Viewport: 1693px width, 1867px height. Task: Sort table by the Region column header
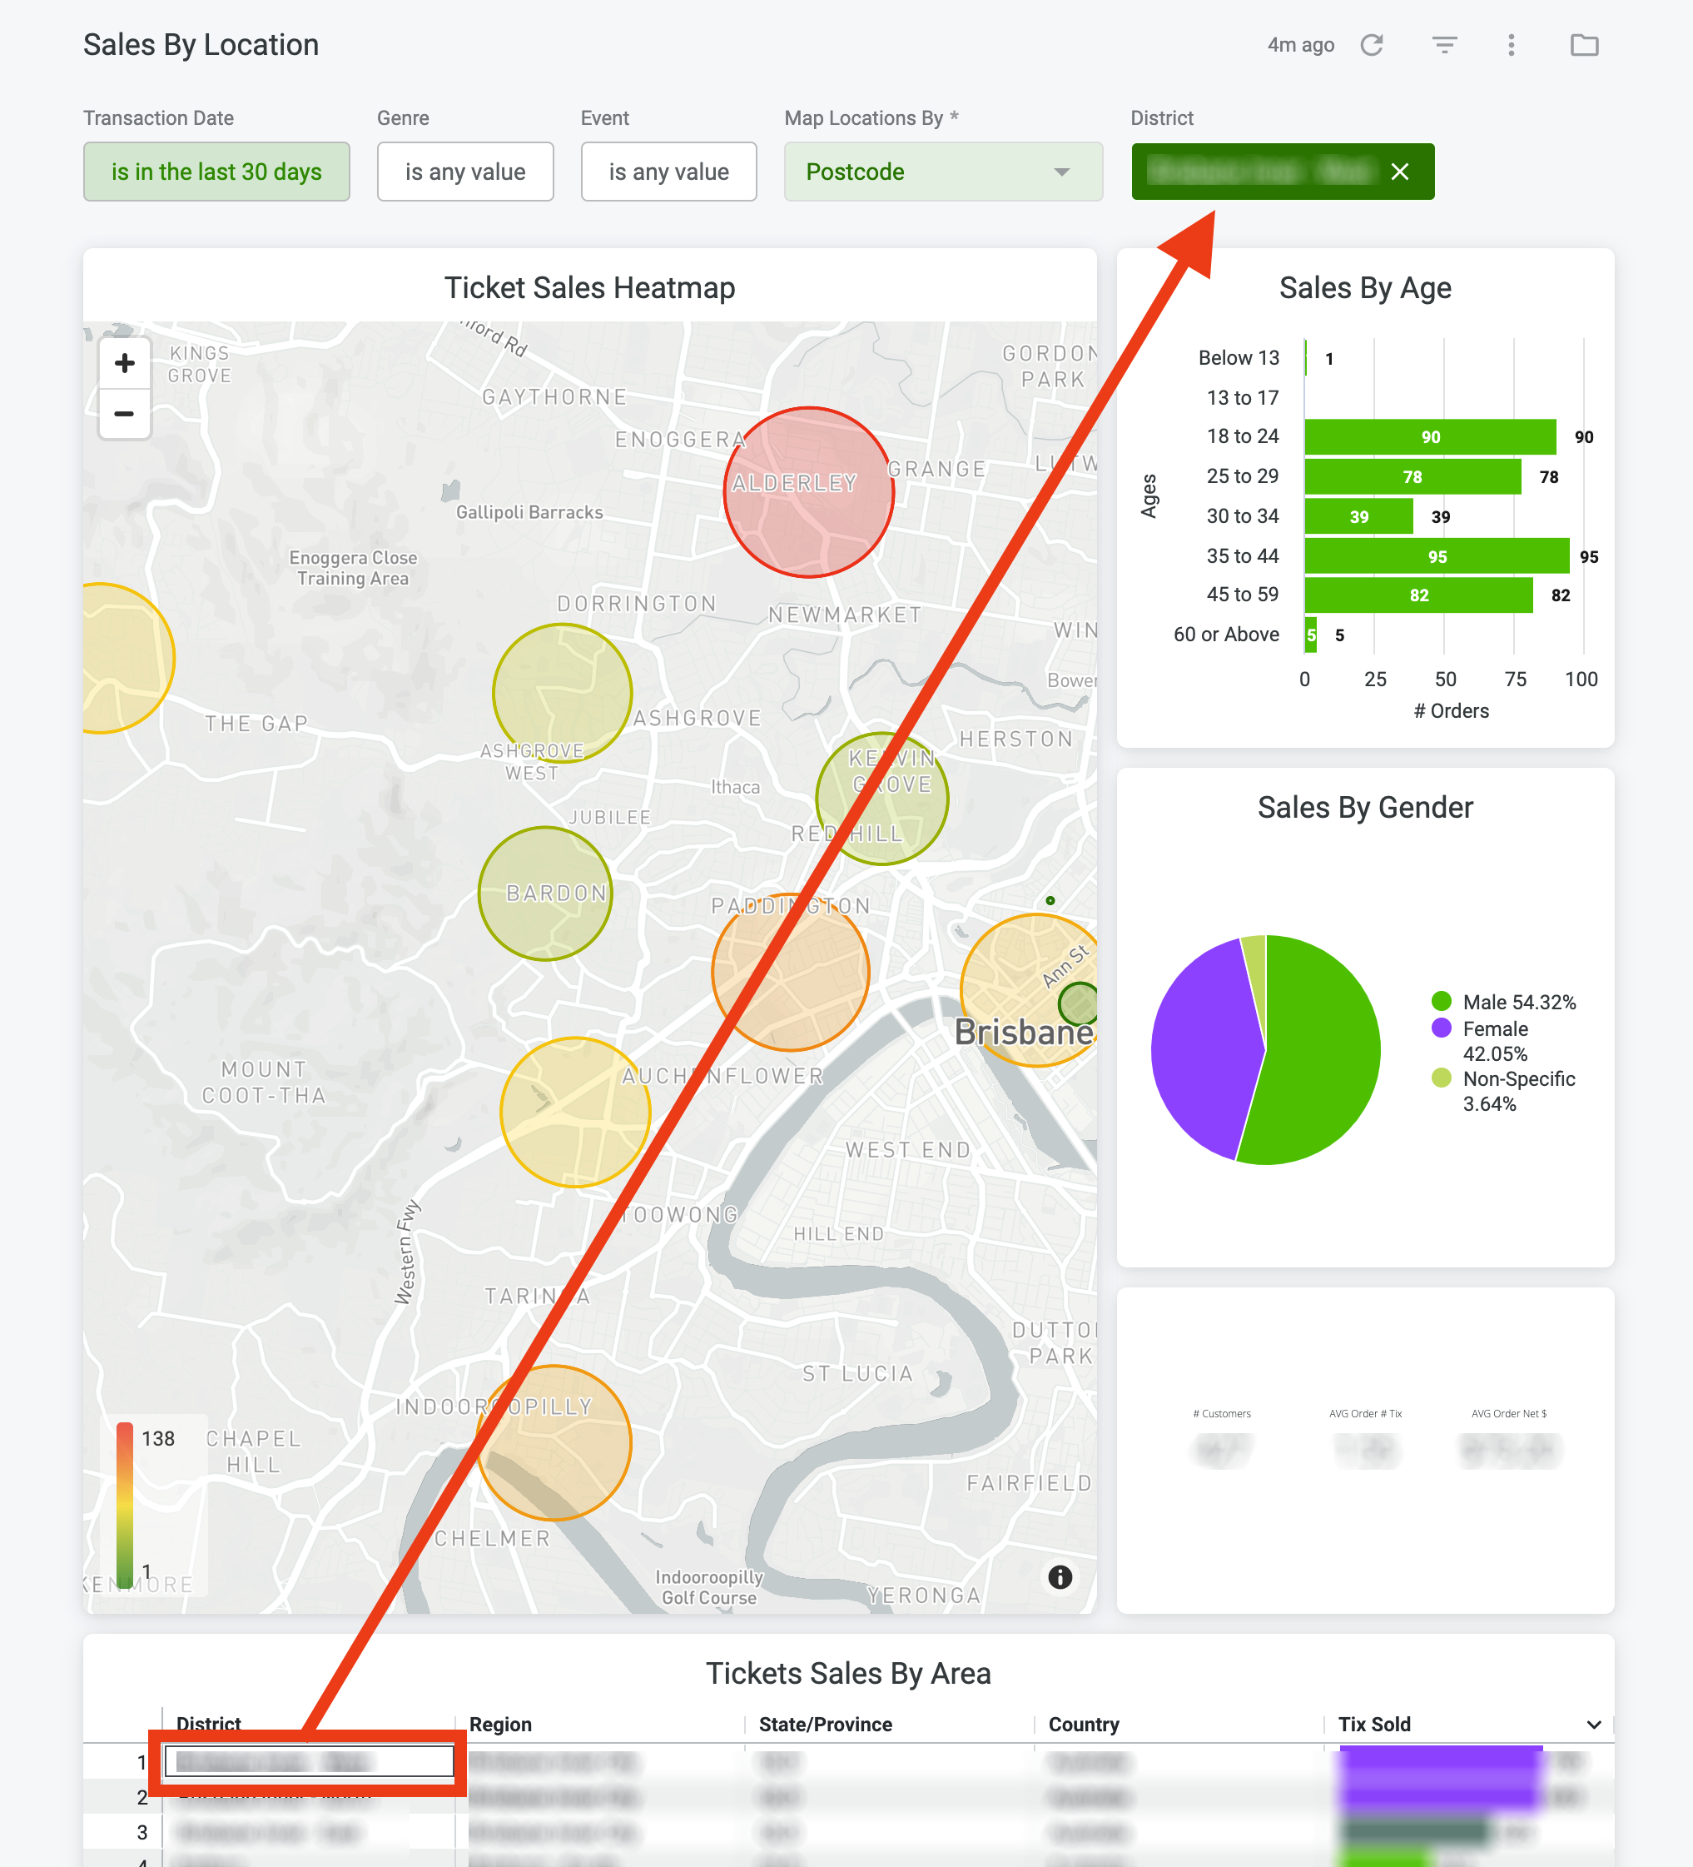point(500,1724)
